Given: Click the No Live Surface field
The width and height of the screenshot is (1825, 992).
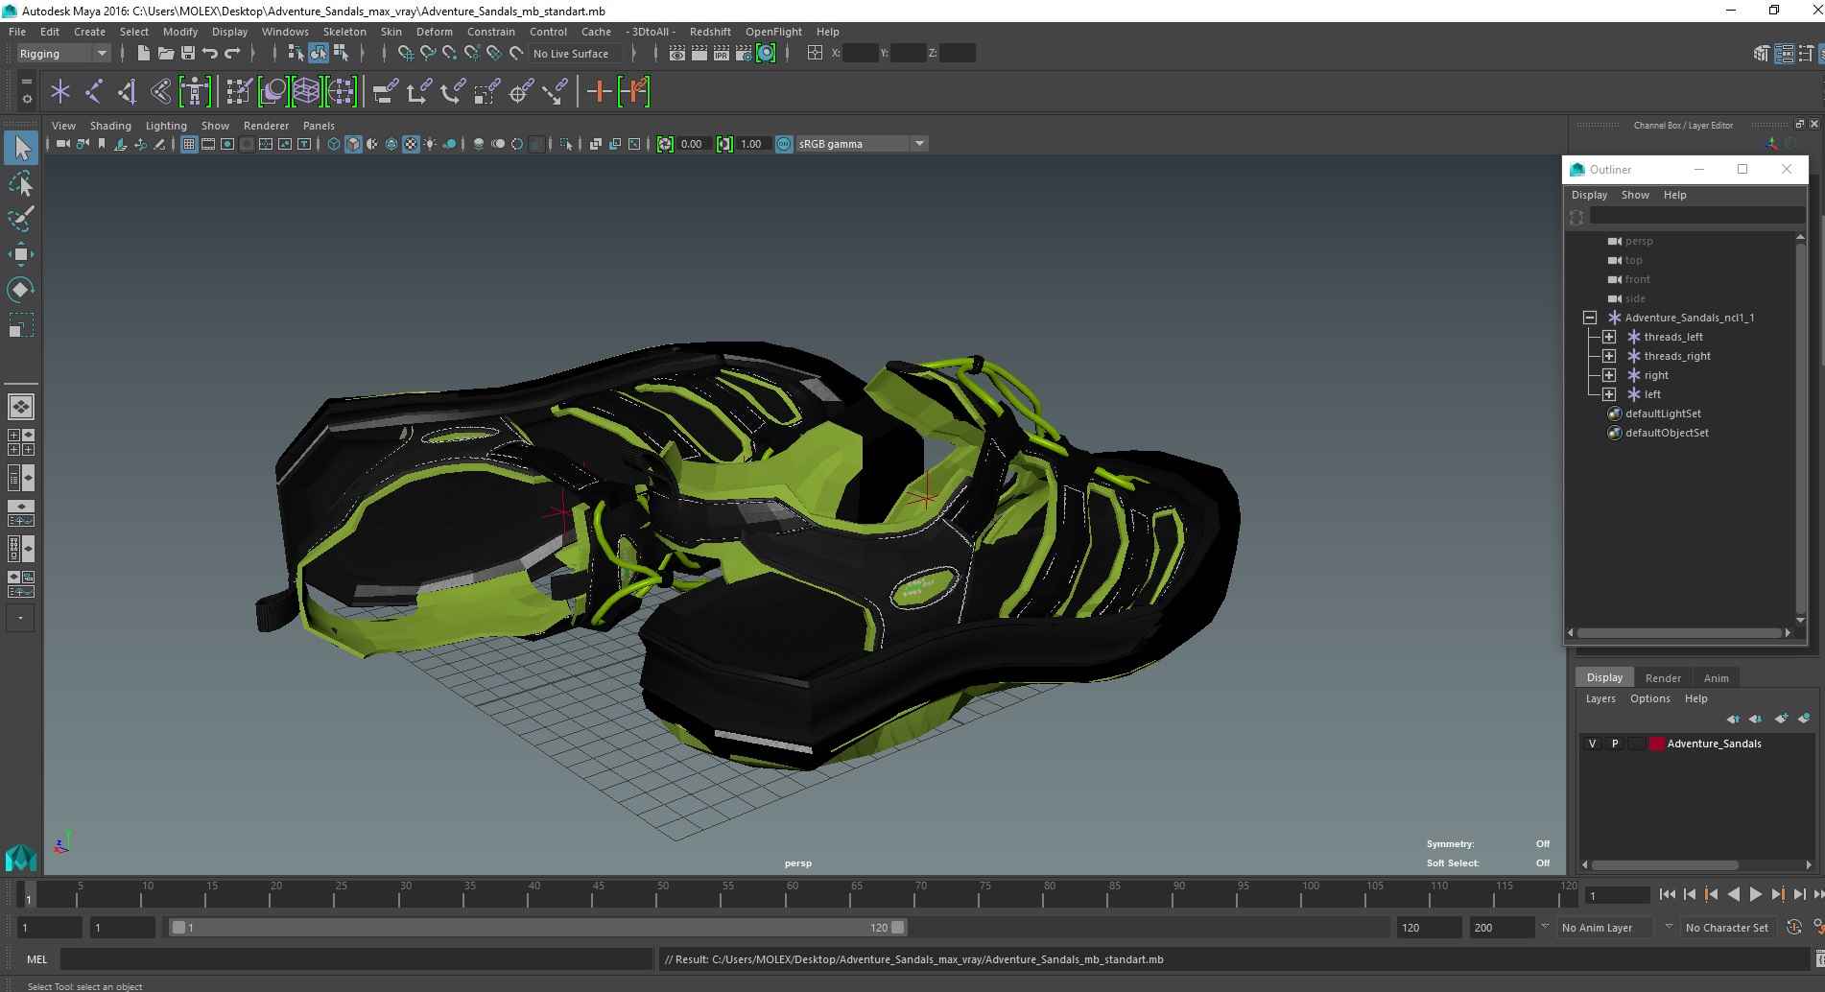Looking at the screenshot, I should 575,54.
